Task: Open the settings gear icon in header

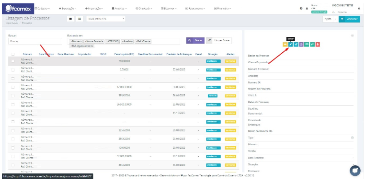Action: click(359, 9)
